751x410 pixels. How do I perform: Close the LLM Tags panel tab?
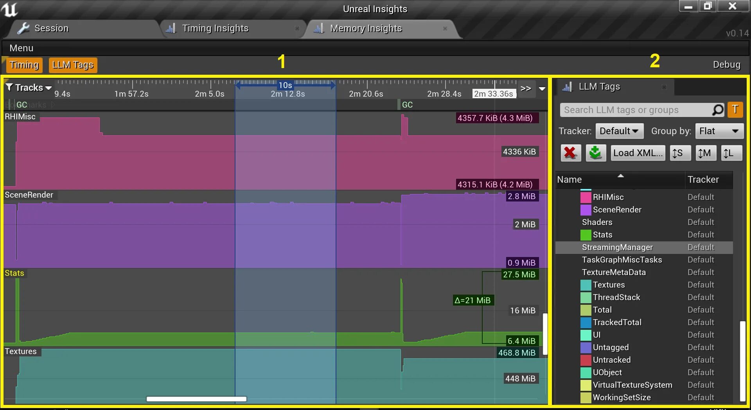pos(664,87)
